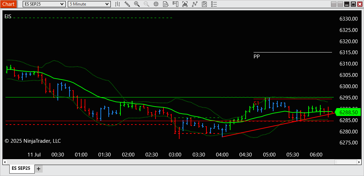Click the scrollbar right arrow
Screen dimensions: 364x176
(x=359, y=162)
